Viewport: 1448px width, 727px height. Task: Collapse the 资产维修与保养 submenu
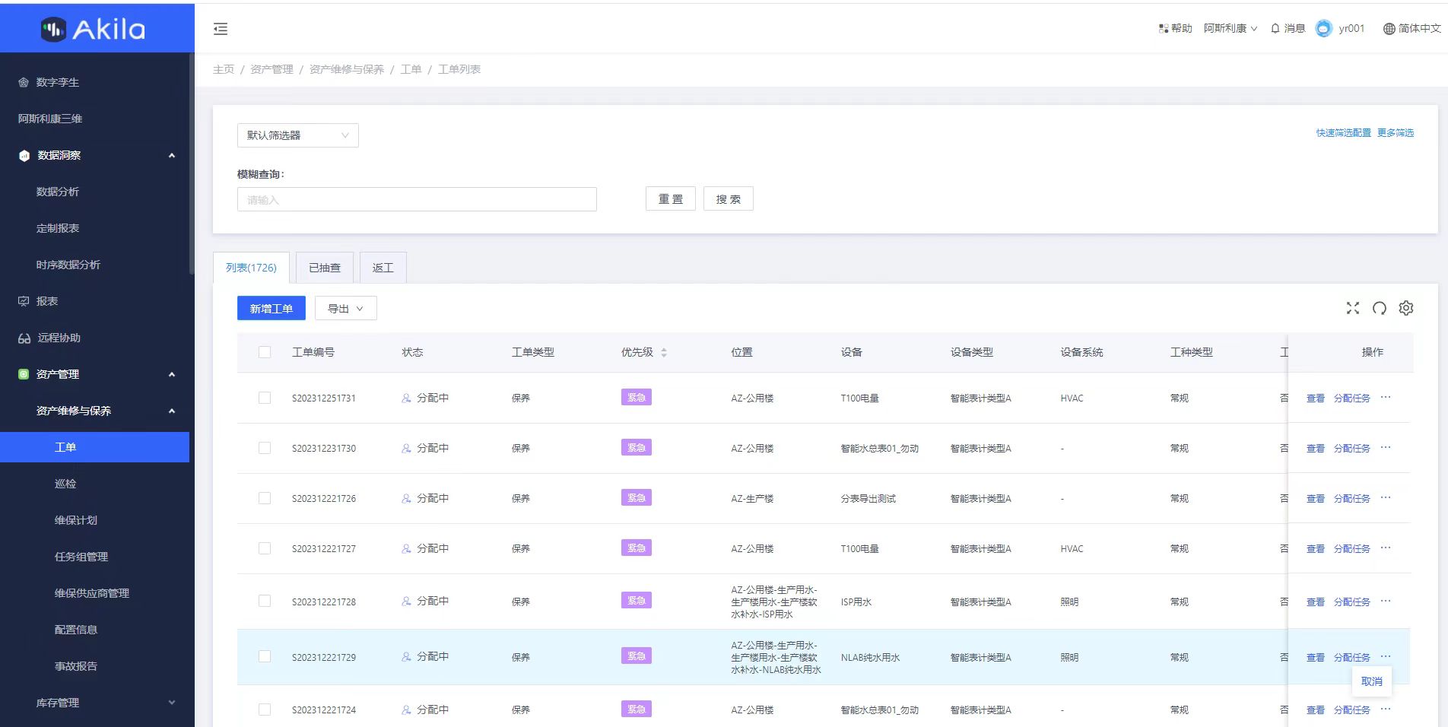click(172, 411)
